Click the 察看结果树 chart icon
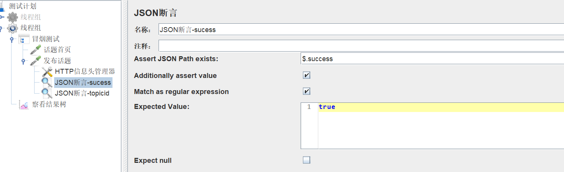 click(24, 104)
